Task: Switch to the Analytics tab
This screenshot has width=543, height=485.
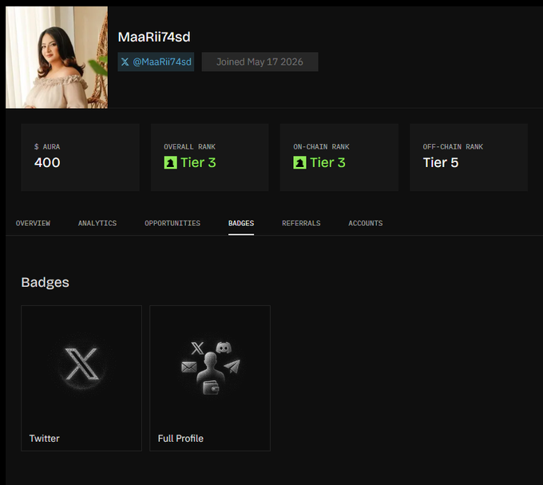Action: pyautogui.click(x=97, y=224)
